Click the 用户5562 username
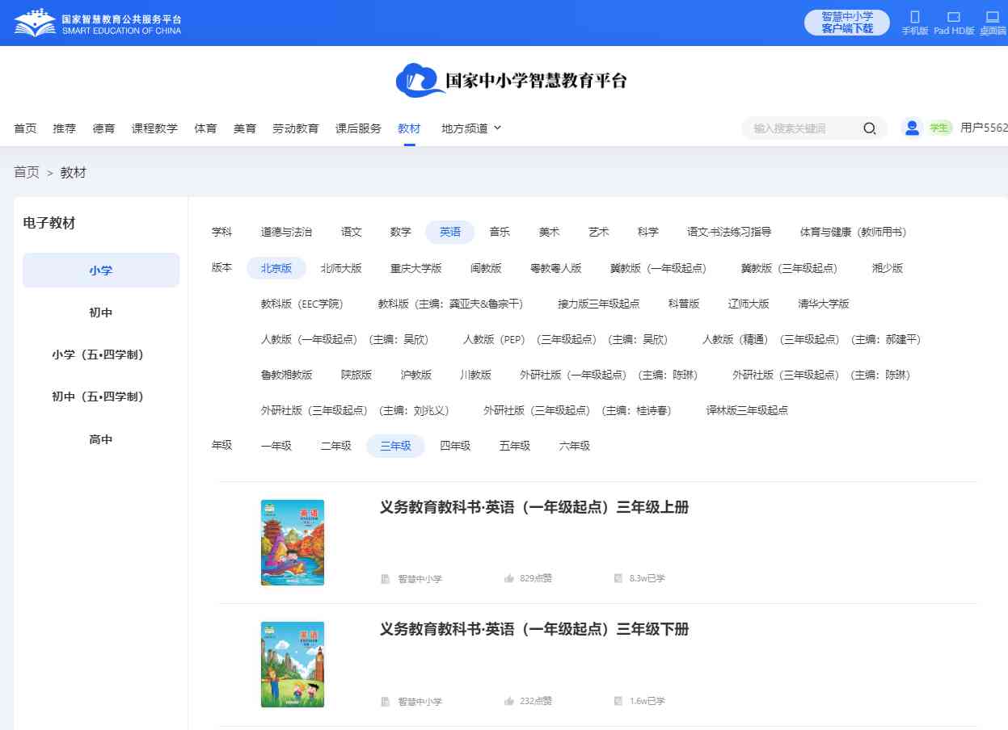 (x=984, y=128)
